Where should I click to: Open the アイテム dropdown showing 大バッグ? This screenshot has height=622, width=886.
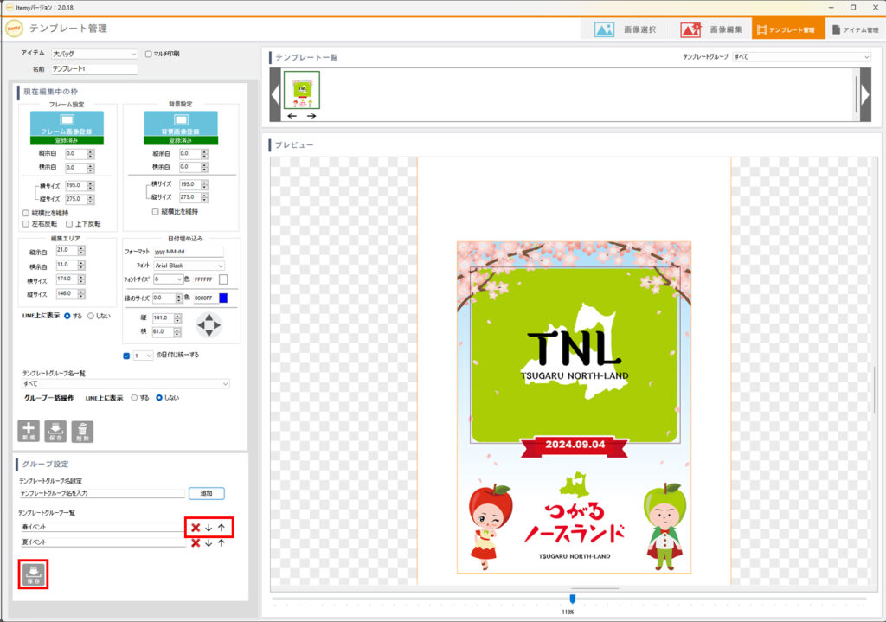click(x=93, y=54)
